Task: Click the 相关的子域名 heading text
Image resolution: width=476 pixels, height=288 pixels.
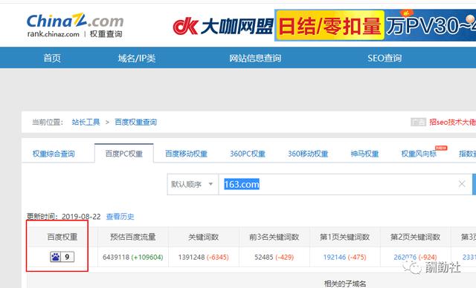Action: (345, 284)
